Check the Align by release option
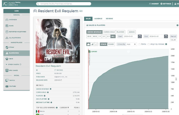The height and width of the screenshot is (115, 179). click(x=148, y=44)
